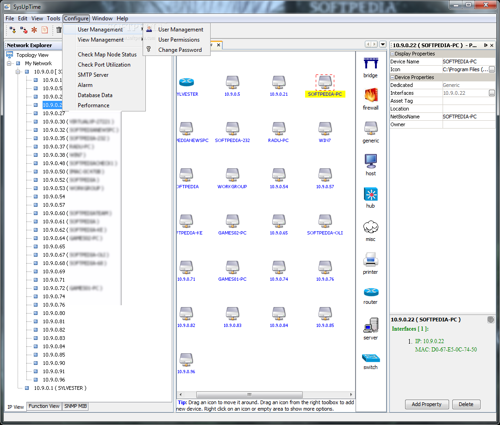Viewport: 500px width, 425px height.
Task: Select the switch device icon in toolbox
Action: point(371,358)
